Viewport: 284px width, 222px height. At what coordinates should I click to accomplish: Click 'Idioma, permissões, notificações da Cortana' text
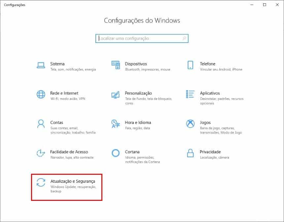click(143, 160)
